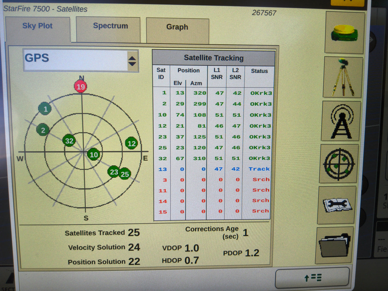Click the serial number 267567
This screenshot has height=291, width=388.
(x=264, y=13)
